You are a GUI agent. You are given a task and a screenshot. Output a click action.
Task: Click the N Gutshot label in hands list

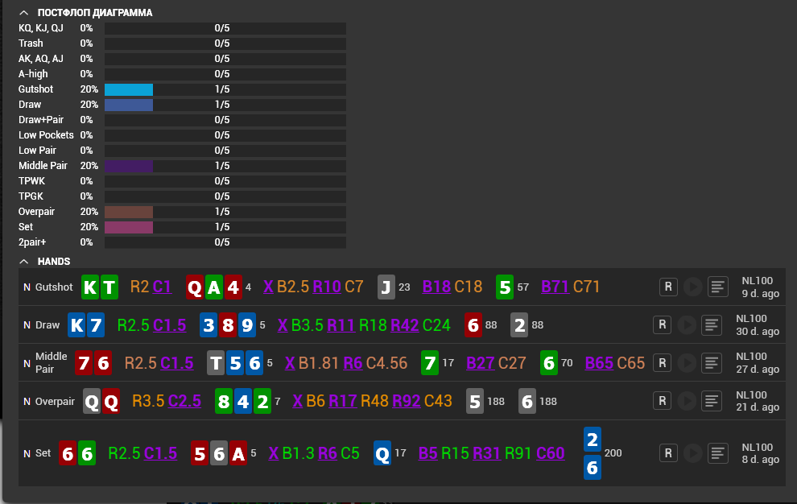click(48, 287)
